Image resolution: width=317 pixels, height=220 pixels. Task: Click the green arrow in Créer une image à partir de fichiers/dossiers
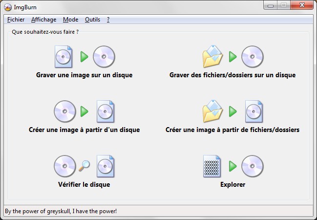click(x=232, y=111)
